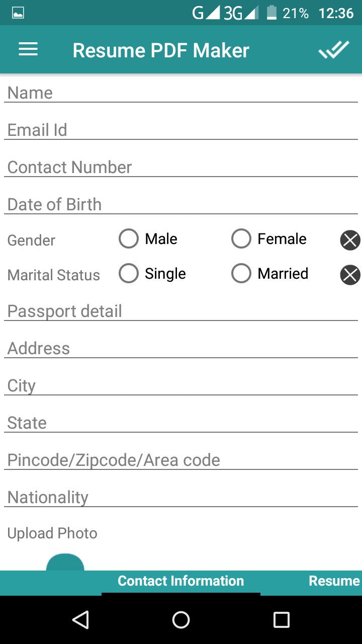
Task: Clear the Marital Status selection X icon
Action: pyautogui.click(x=350, y=275)
